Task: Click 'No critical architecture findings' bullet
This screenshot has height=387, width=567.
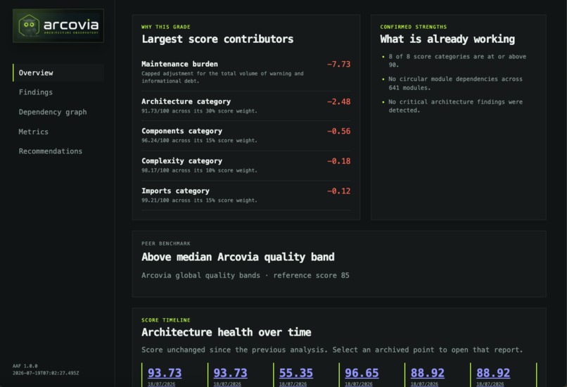Action: click(x=455, y=106)
